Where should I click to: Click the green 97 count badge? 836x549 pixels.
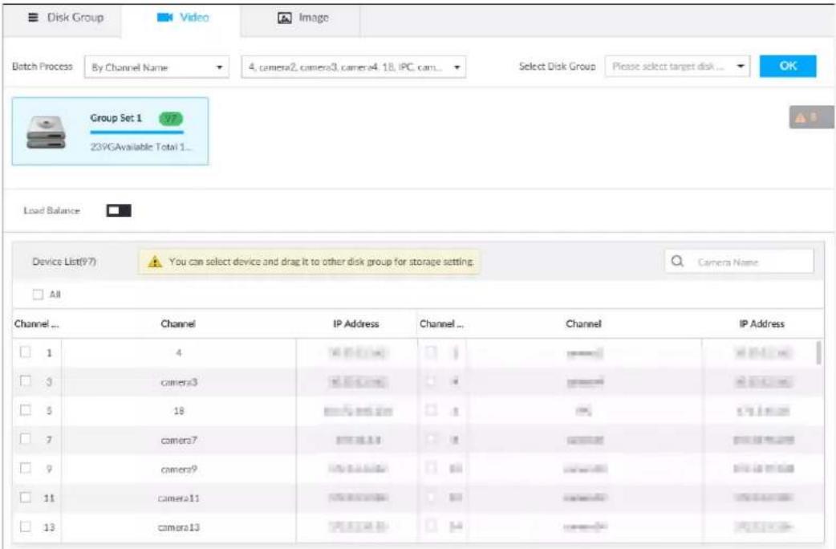(171, 119)
